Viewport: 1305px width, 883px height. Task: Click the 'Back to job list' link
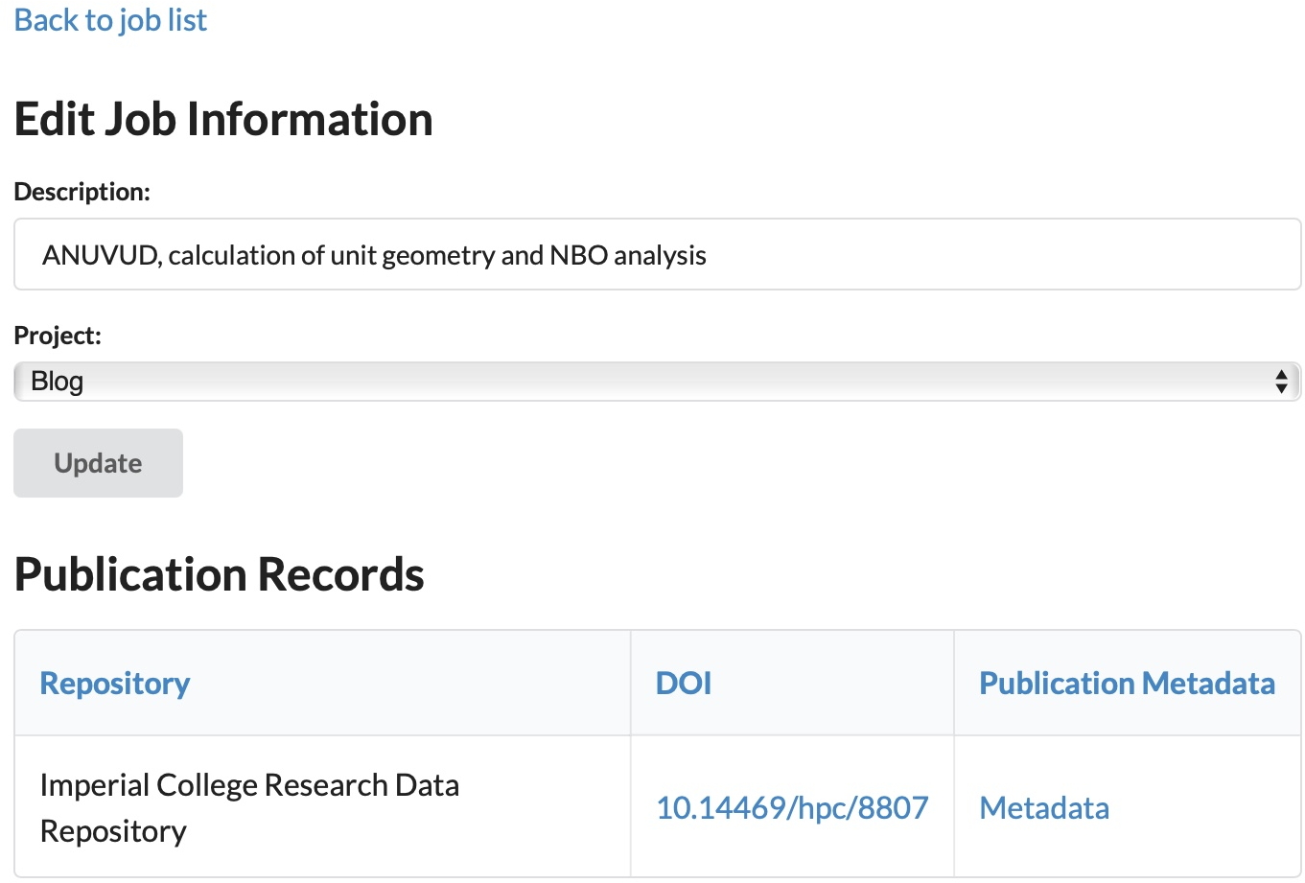pos(110,20)
